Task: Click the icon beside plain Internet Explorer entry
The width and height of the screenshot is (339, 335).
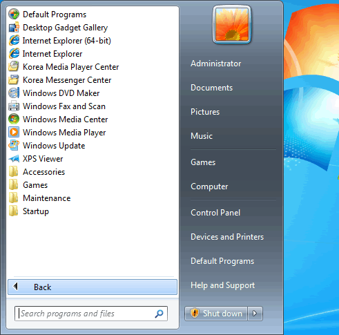Action: [14, 54]
